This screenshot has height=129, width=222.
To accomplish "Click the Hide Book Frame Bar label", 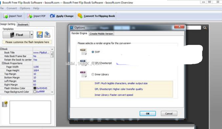I will (x=15, y=56).
